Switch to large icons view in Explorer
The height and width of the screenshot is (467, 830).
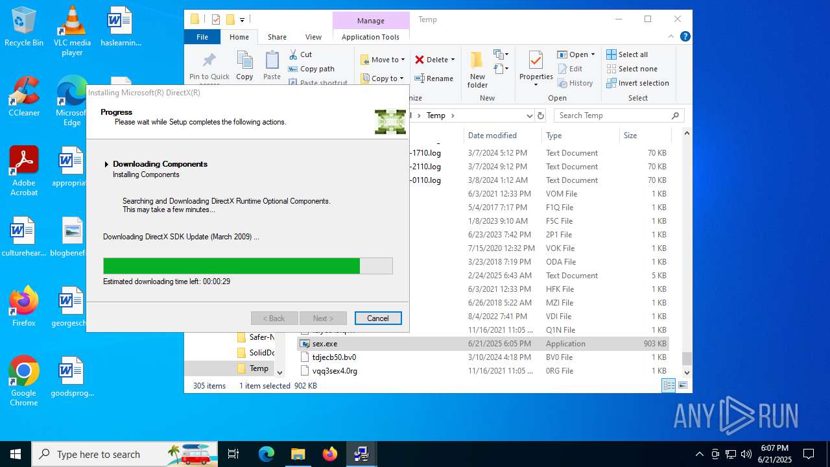point(682,385)
